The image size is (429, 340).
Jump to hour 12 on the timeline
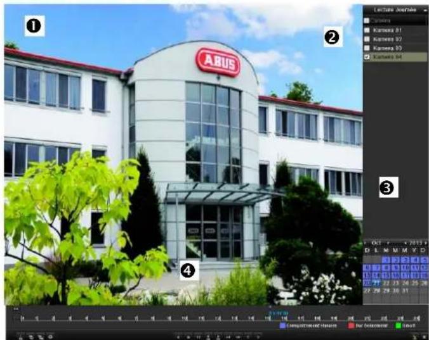pyautogui.click(x=218, y=318)
